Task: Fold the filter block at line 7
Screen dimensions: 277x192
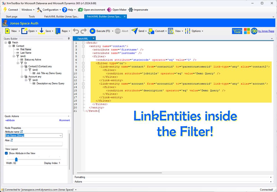Action: click(83, 63)
